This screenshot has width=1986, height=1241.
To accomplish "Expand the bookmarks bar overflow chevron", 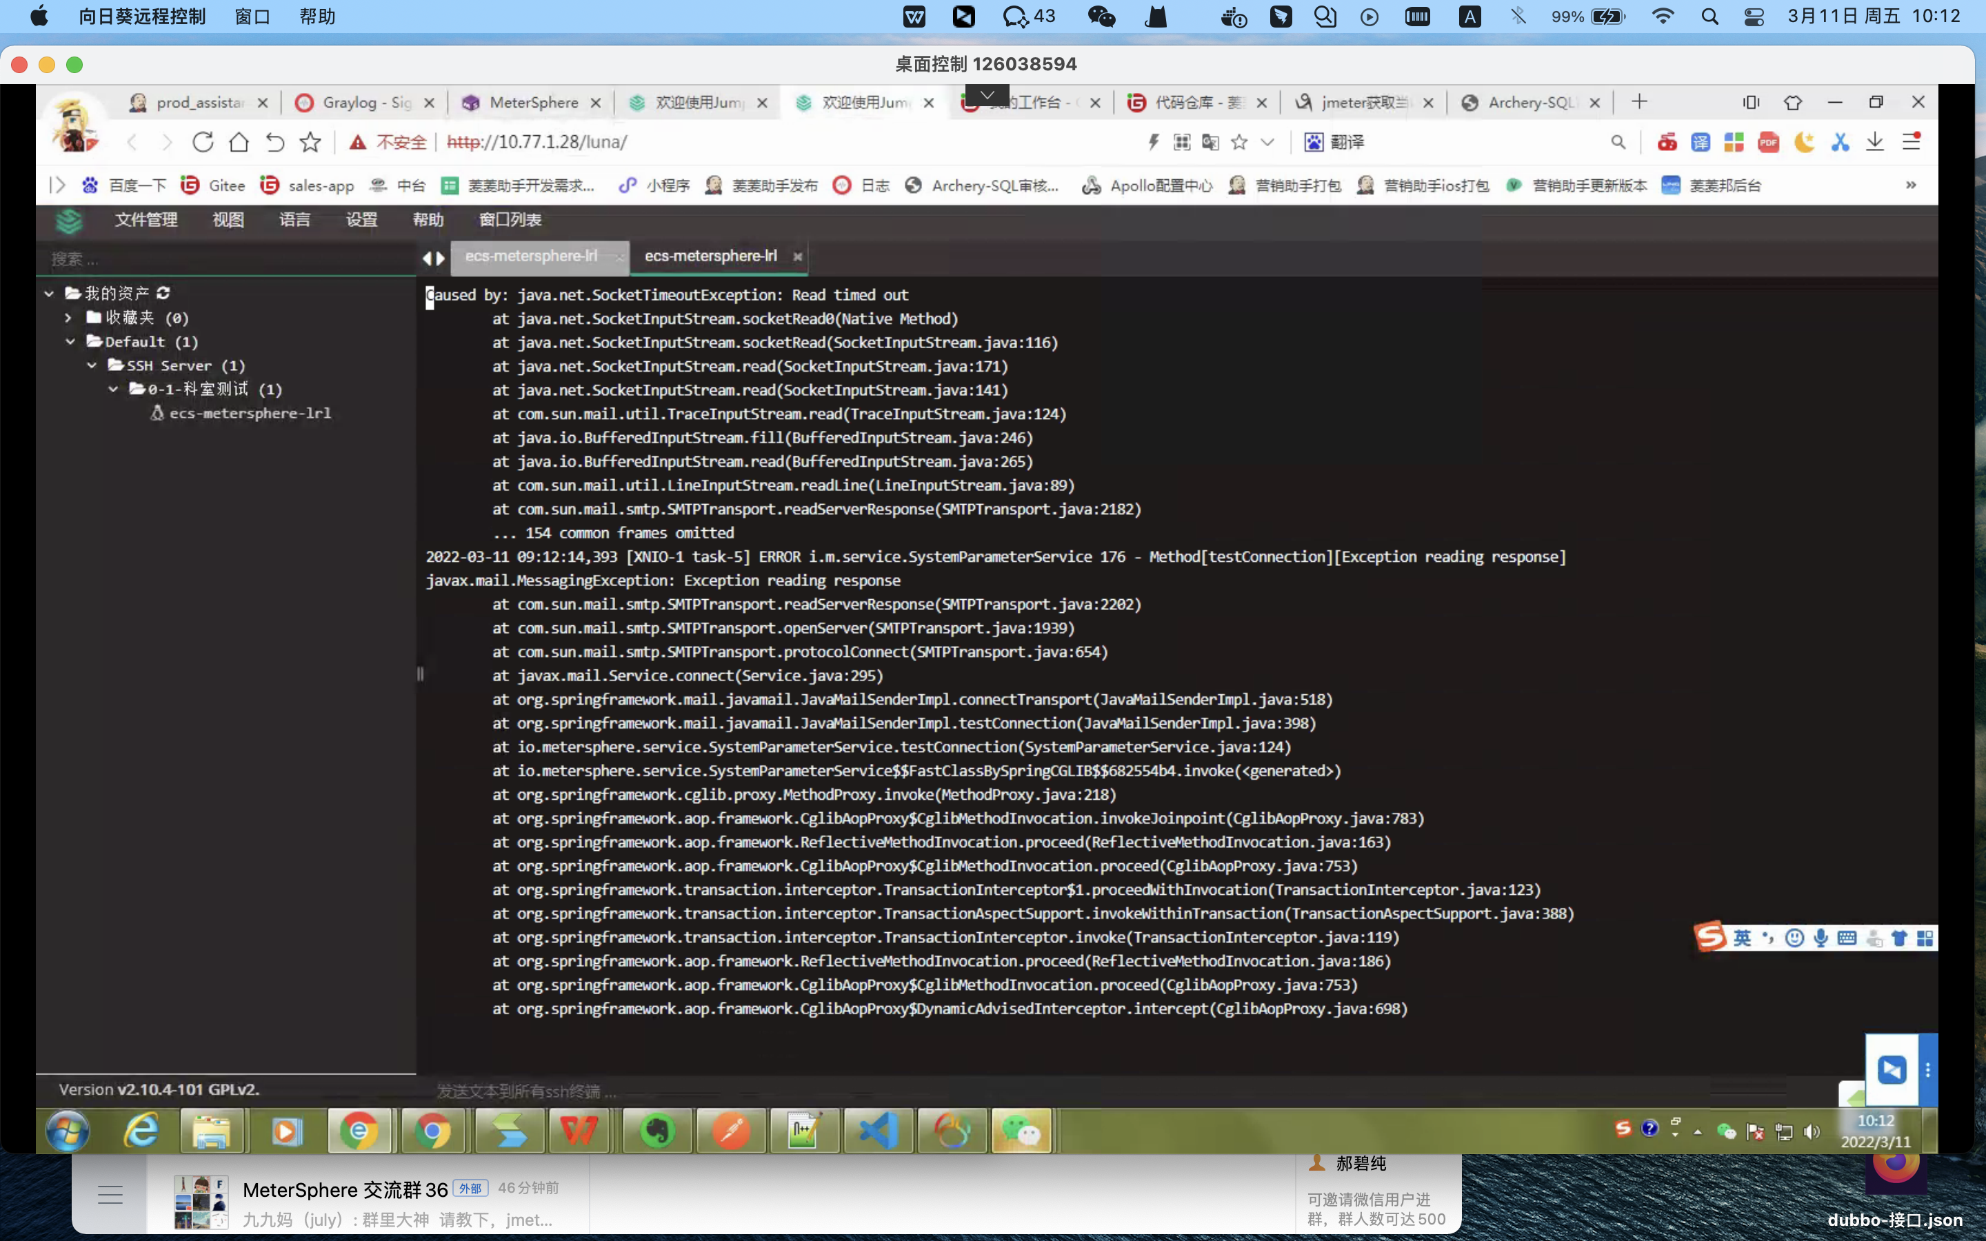I will (x=1911, y=185).
